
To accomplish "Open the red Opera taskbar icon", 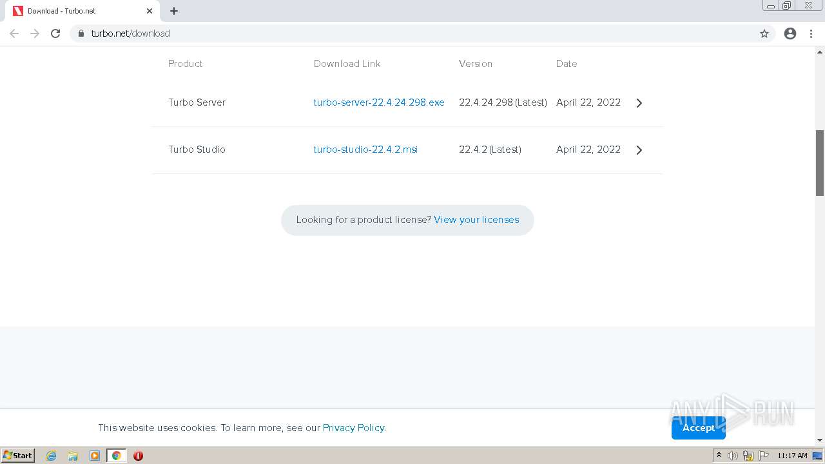I will tap(138, 456).
